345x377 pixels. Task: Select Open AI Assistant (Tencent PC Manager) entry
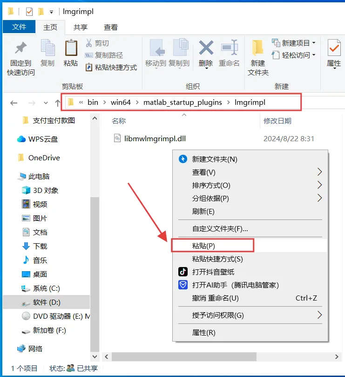click(236, 285)
